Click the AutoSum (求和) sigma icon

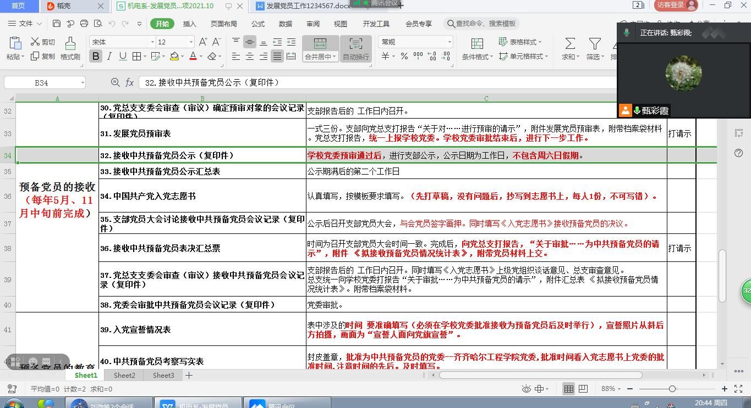[x=570, y=44]
